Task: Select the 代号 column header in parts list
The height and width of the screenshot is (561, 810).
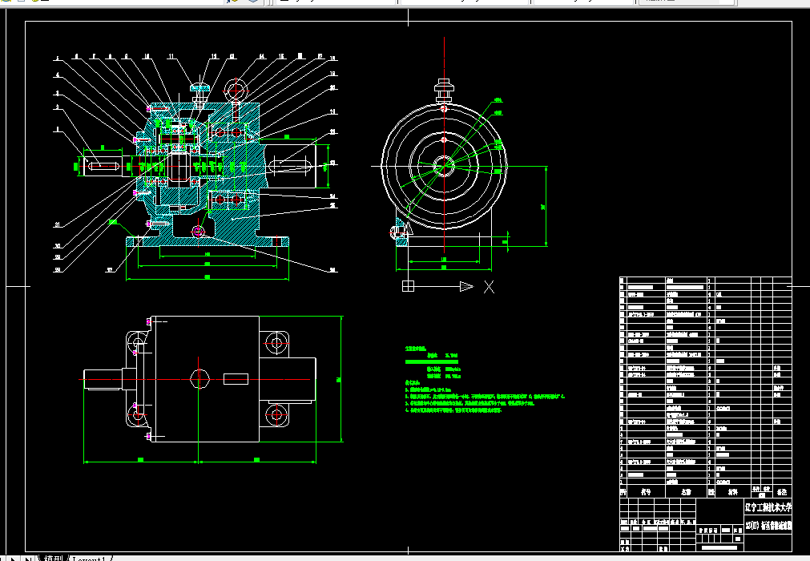Action: [x=646, y=492]
